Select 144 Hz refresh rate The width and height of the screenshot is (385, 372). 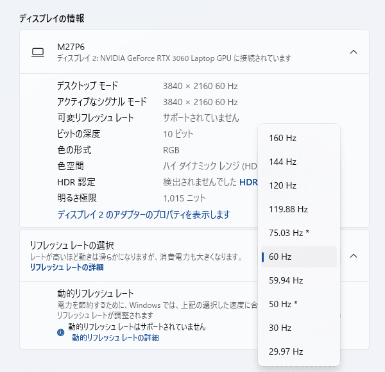pyautogui.click(x=282, y=162)
